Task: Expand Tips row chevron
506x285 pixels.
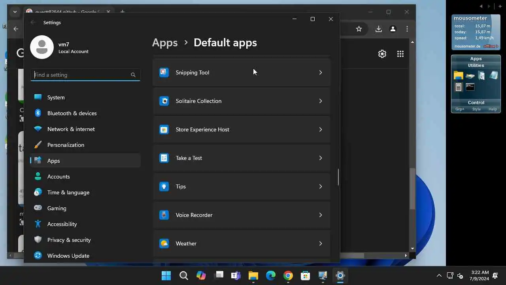Action: (x=321, y=186)
